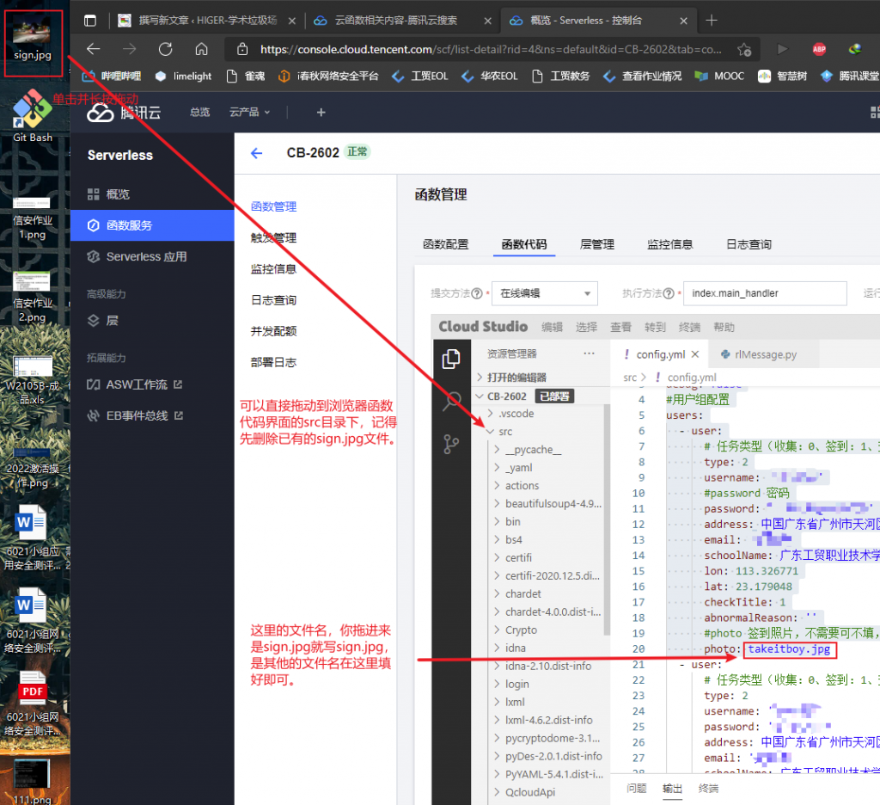Open the 问题 panel tab
The image size is (880, 805).
click(637, 788)
